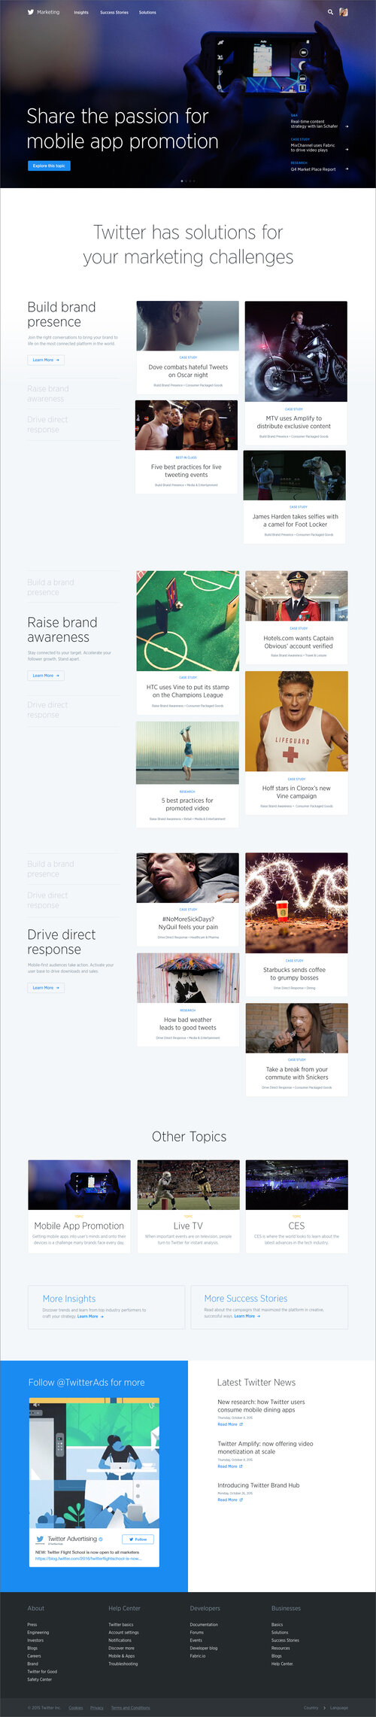Open 'Hoff stars in Clorox's new Vine campaign' card
This screenshot has height=1717, width=376.
pyautogui.click(x=296, y=743)
